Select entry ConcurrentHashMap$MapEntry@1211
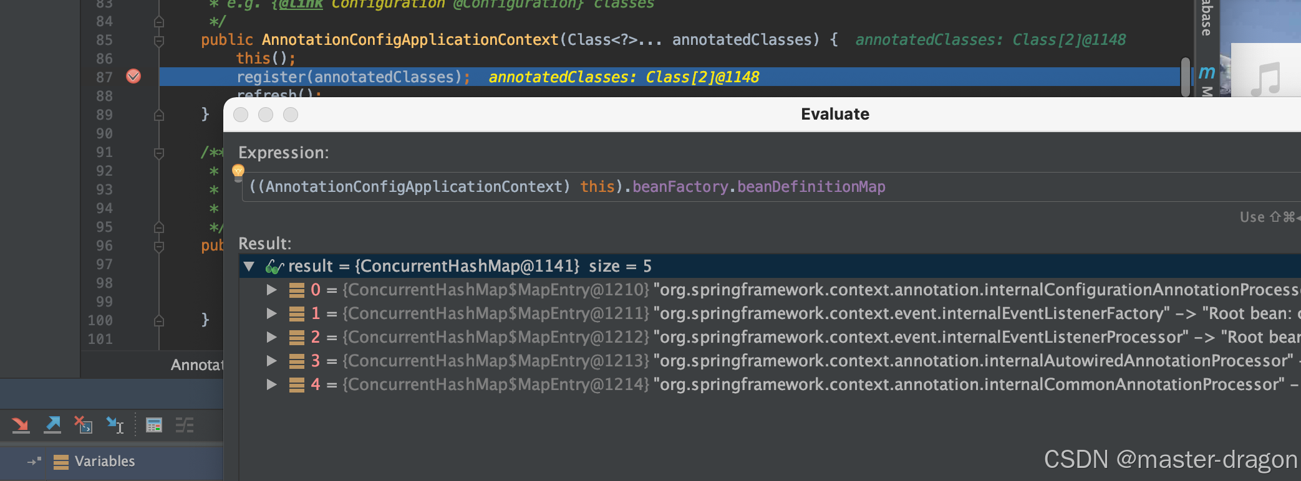The height and width of the screenshot is (481, 1301). (770, 313)
